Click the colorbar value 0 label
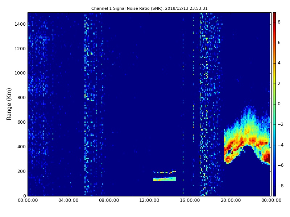 (279, 104)
